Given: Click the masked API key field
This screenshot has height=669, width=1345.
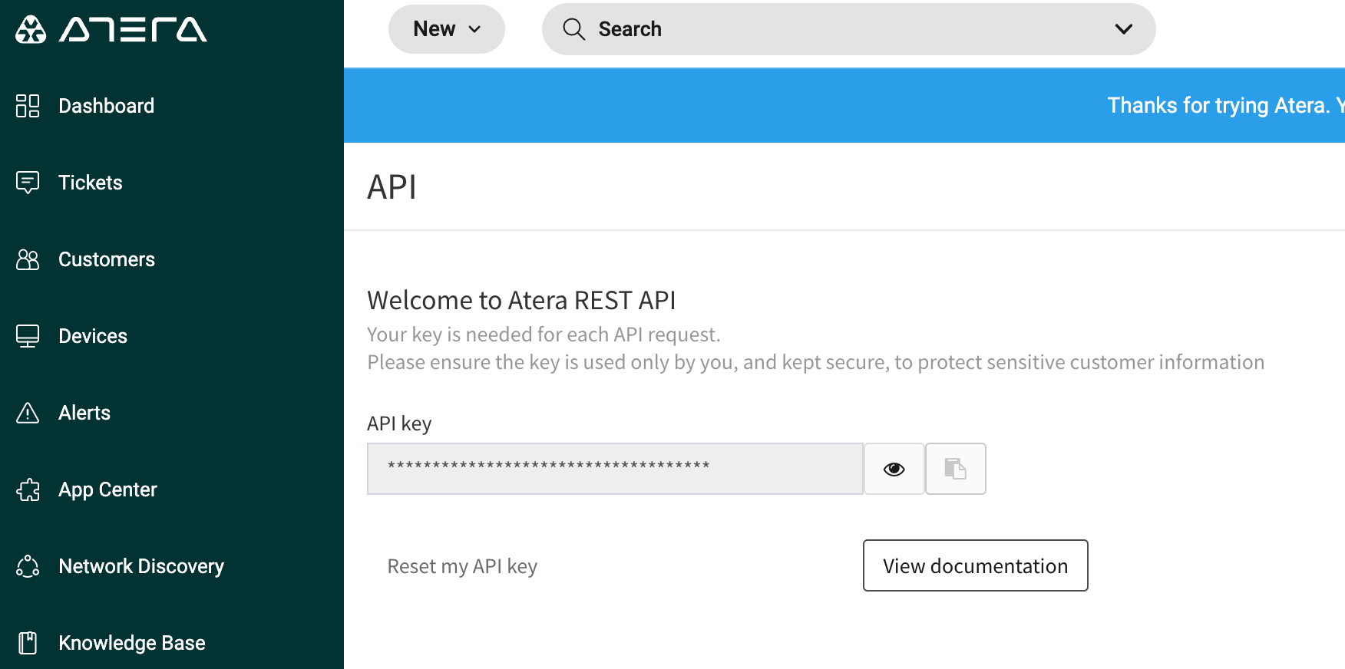Looking at the screenshot, I should [616, 469].
